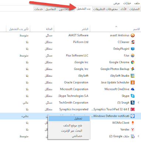Viewport: 141px width, 148px height.
Task: Sort by the الاسم column header
Action: pos(137,29)
